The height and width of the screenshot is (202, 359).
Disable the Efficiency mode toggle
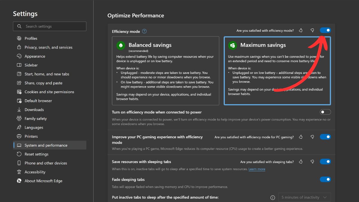pyautogui.click(x=325, y=30)
